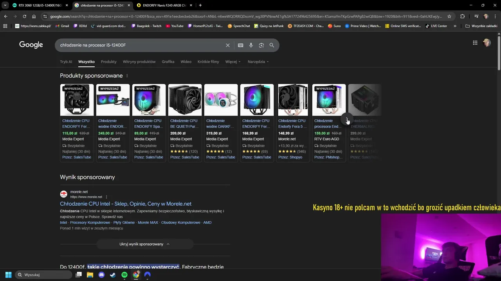Open the Procesory Komputerowe sitelink
501x281 pixels.
tap(90, 222)
